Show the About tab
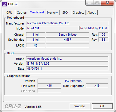The height and width of the screenshot is (112, 116). tap(92, 13)
